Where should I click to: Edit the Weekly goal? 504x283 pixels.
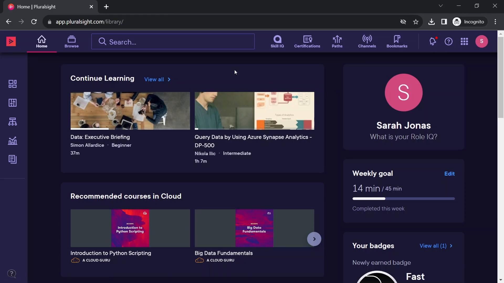449,174
